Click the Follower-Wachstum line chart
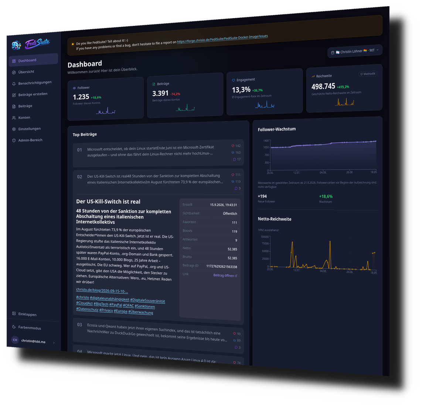Viewport: 422px width, 408px height. point(323,156)
